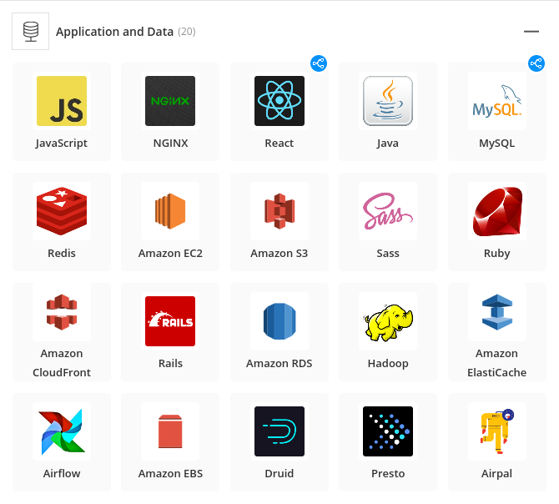Select the MySQL text label
559x504 pixels.
click(x=497, y=144)
